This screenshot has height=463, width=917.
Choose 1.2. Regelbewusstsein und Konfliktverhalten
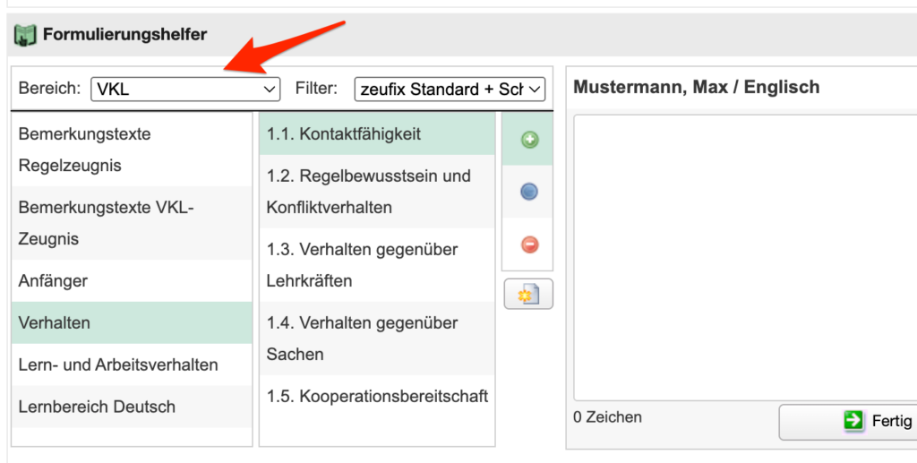point(376,191)
